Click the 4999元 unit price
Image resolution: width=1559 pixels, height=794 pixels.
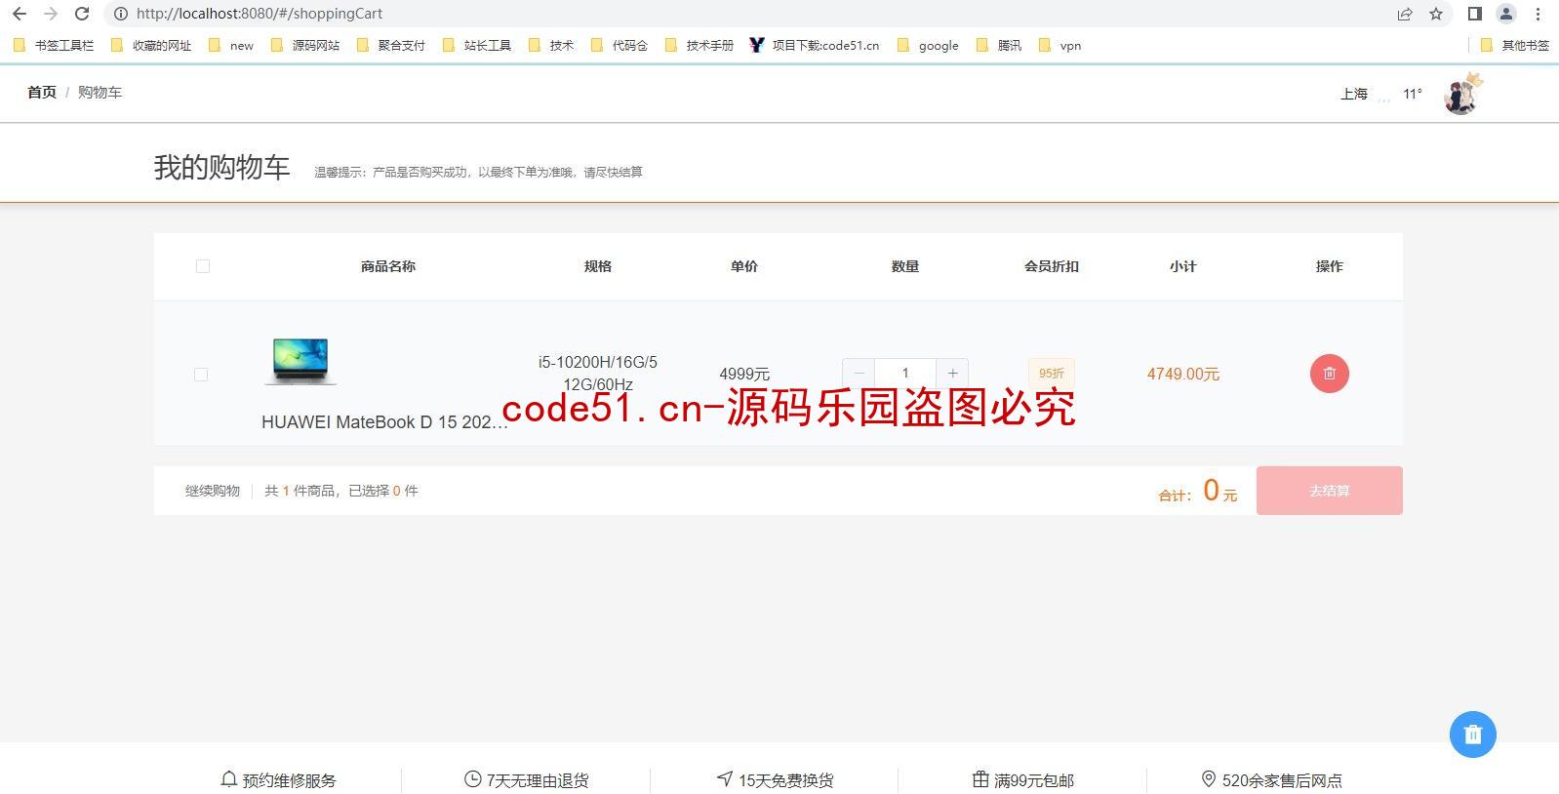(x=744, y=374)
